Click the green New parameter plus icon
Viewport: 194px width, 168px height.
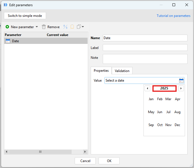[x=7, y=27]
